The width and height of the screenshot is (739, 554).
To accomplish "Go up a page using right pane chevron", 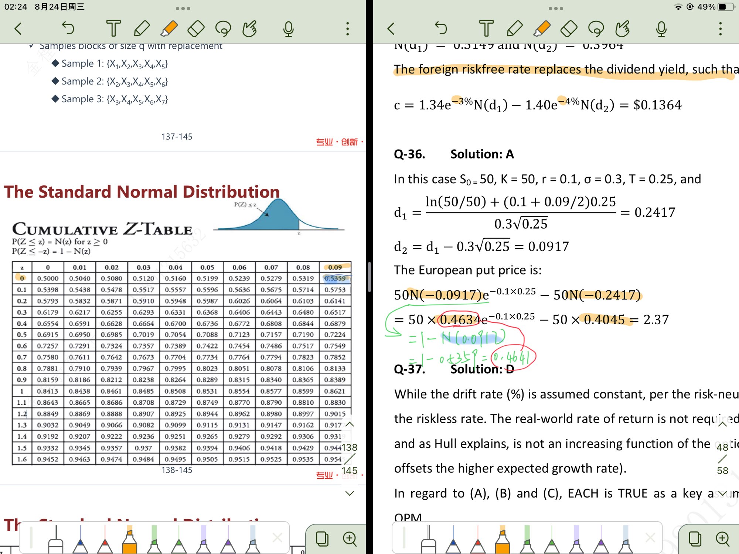I will point(722,424).
